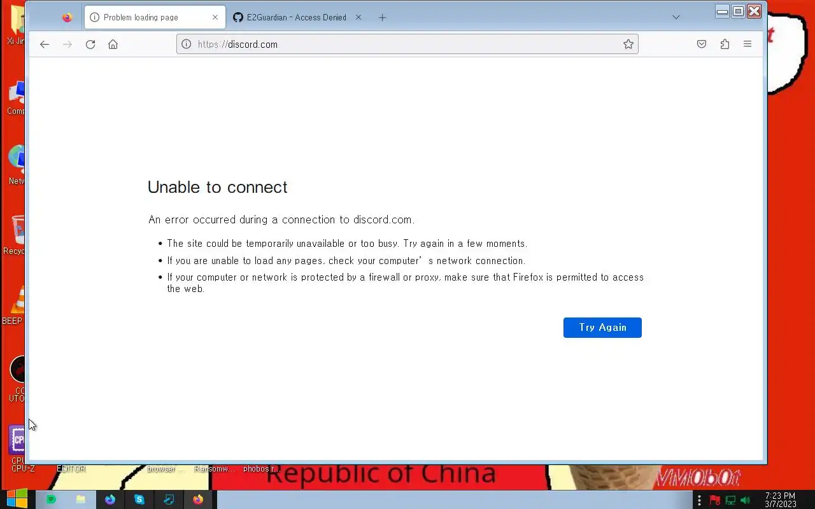Go to the Firefox home page

pos(113,45)
